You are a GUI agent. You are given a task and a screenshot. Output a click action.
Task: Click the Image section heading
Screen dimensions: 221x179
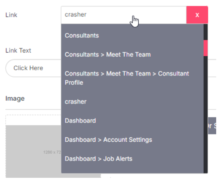15,98
